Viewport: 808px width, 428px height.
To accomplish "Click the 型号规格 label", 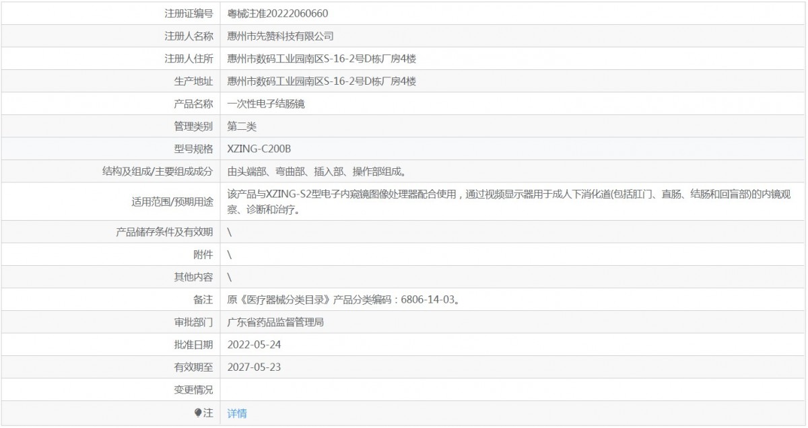I will coord(193,149).
